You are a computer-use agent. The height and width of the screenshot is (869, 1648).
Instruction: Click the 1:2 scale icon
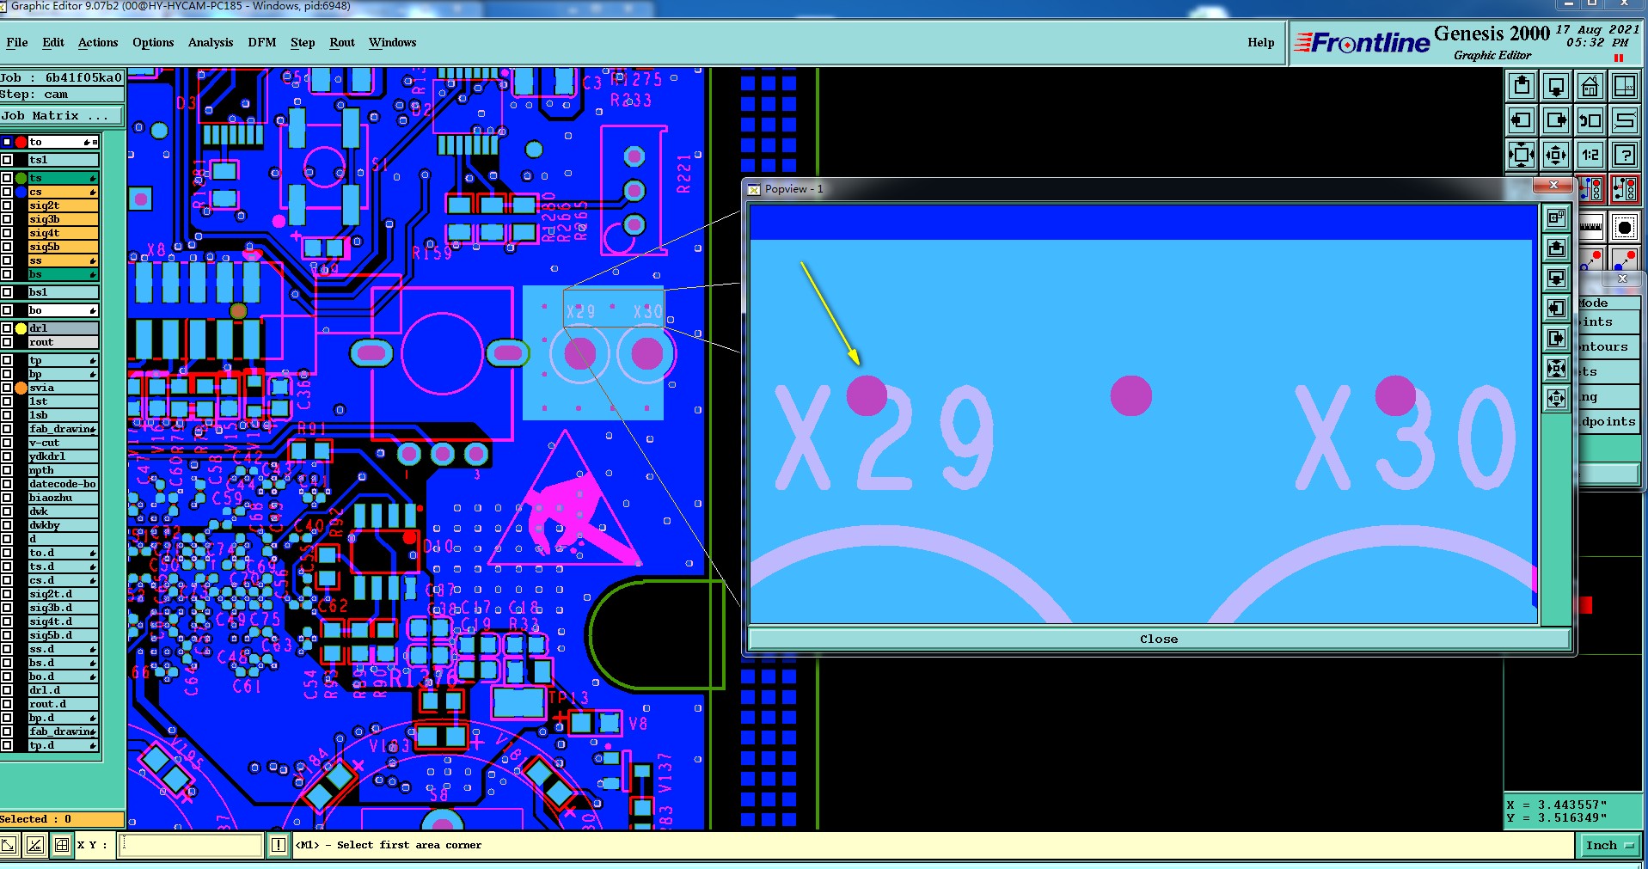point(1590,155)
